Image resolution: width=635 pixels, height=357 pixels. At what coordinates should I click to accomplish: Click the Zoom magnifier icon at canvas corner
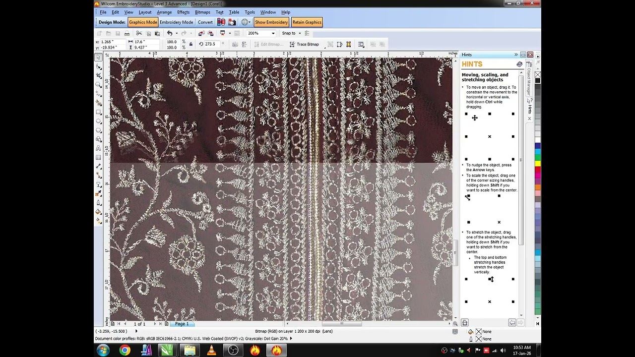point(455,324)
